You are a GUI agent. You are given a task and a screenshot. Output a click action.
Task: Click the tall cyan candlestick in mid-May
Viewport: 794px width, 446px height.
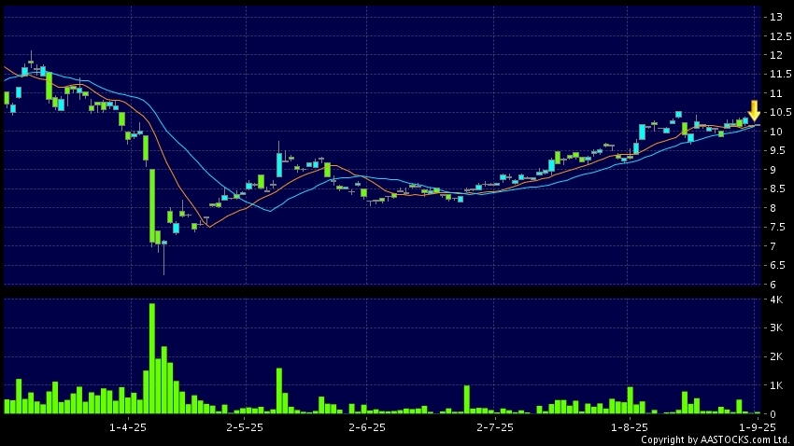click(279, 165)
